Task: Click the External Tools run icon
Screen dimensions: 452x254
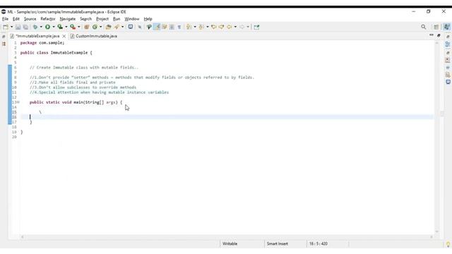Action: click(73, 27)
